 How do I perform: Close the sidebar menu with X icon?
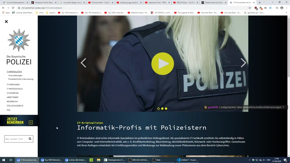(6, 22)
